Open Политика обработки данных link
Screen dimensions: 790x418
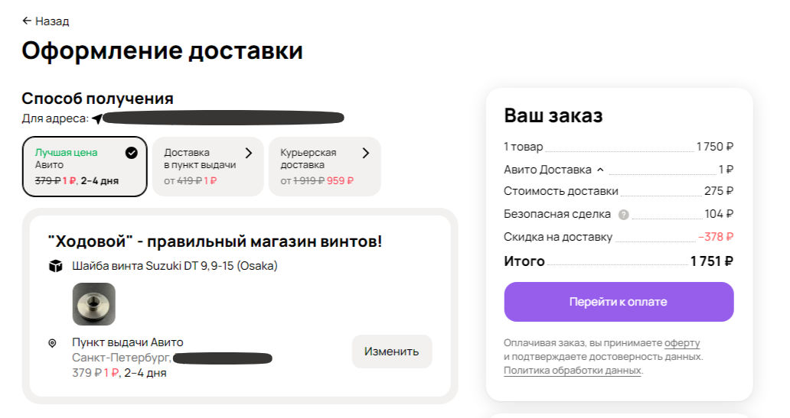point(573,371)
